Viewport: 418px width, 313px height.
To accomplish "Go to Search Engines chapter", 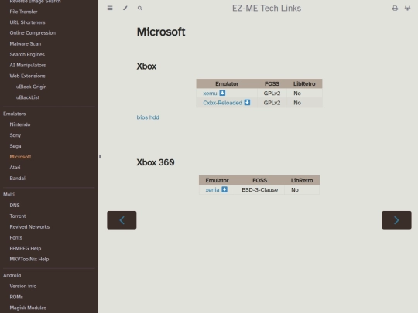I will 27,55.
